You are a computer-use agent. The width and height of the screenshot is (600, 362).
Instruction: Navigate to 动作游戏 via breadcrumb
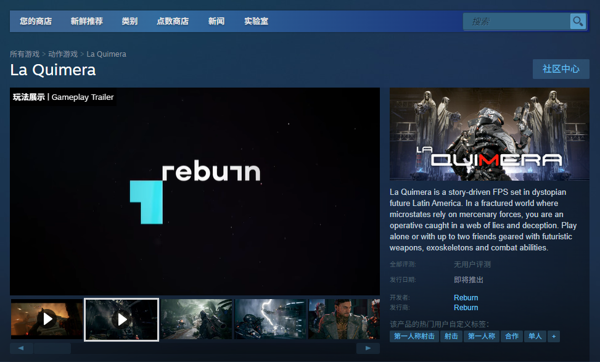click(64, 54)
